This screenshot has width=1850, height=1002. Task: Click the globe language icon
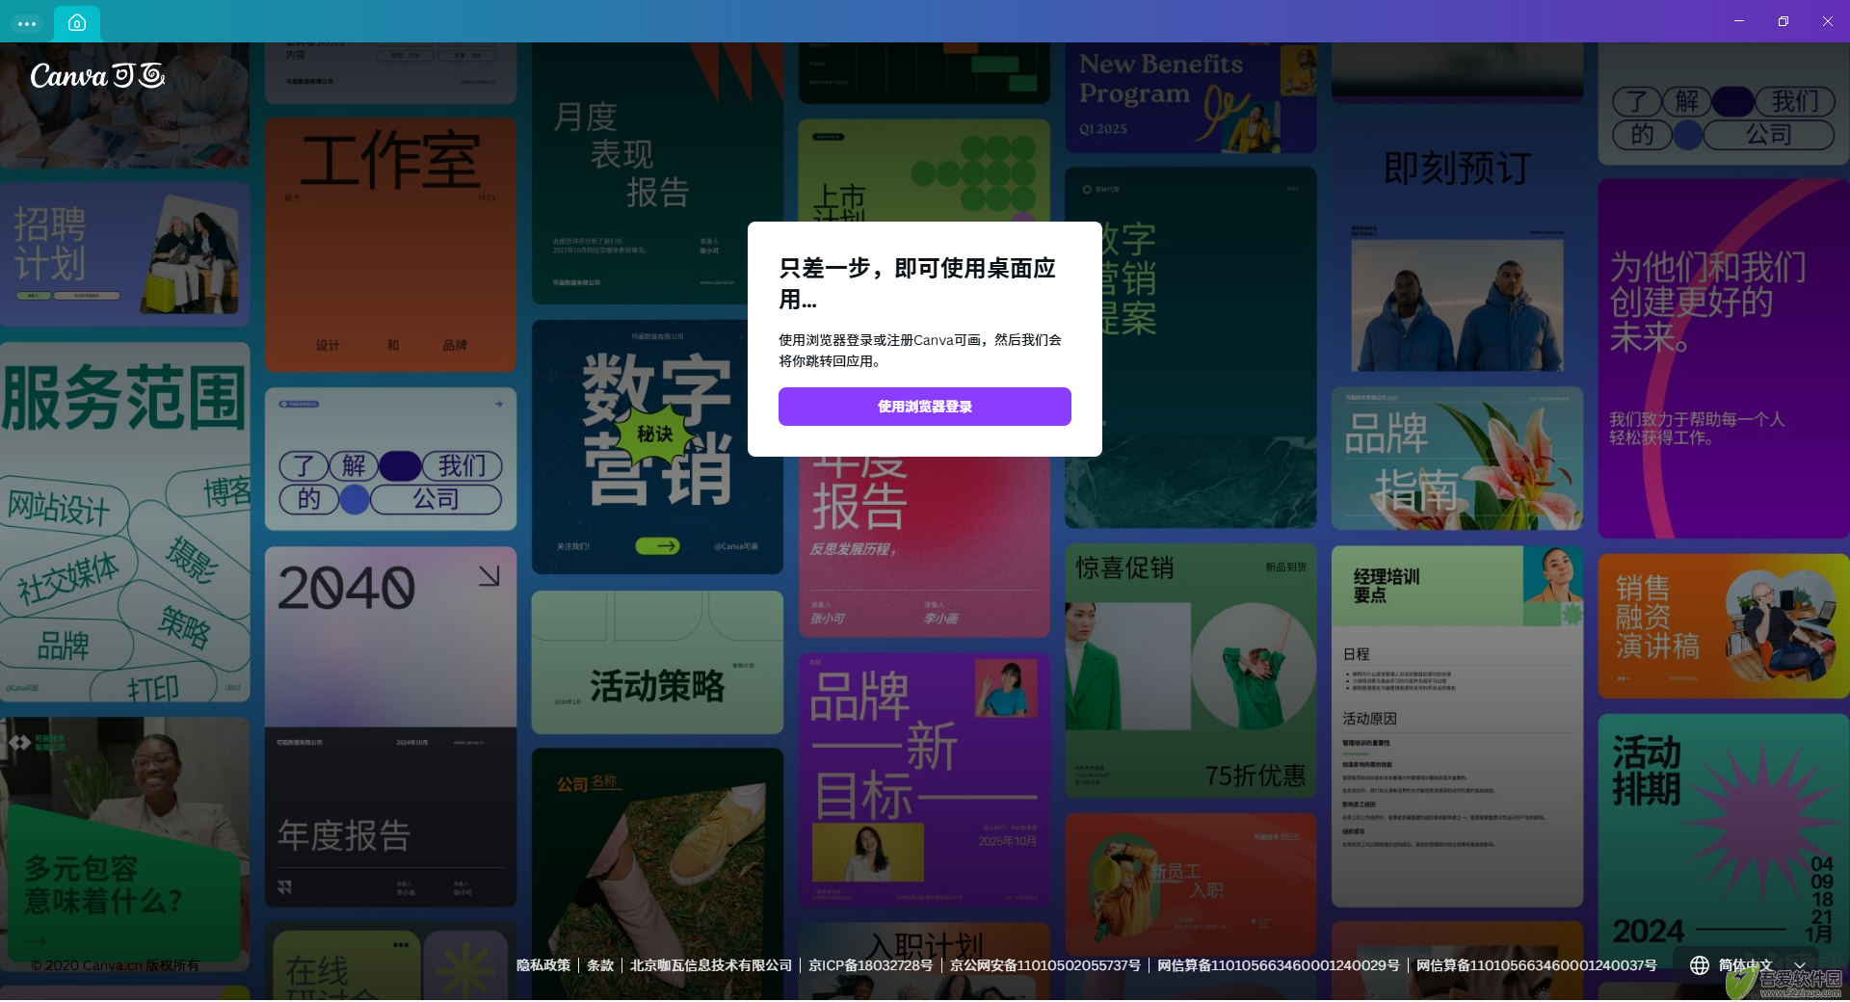click(x=1700, y=965)
